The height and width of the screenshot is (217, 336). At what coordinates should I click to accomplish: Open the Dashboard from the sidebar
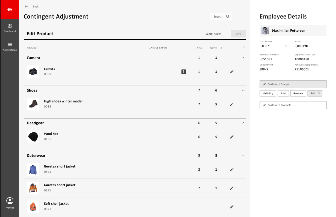(x=10, y=28)
